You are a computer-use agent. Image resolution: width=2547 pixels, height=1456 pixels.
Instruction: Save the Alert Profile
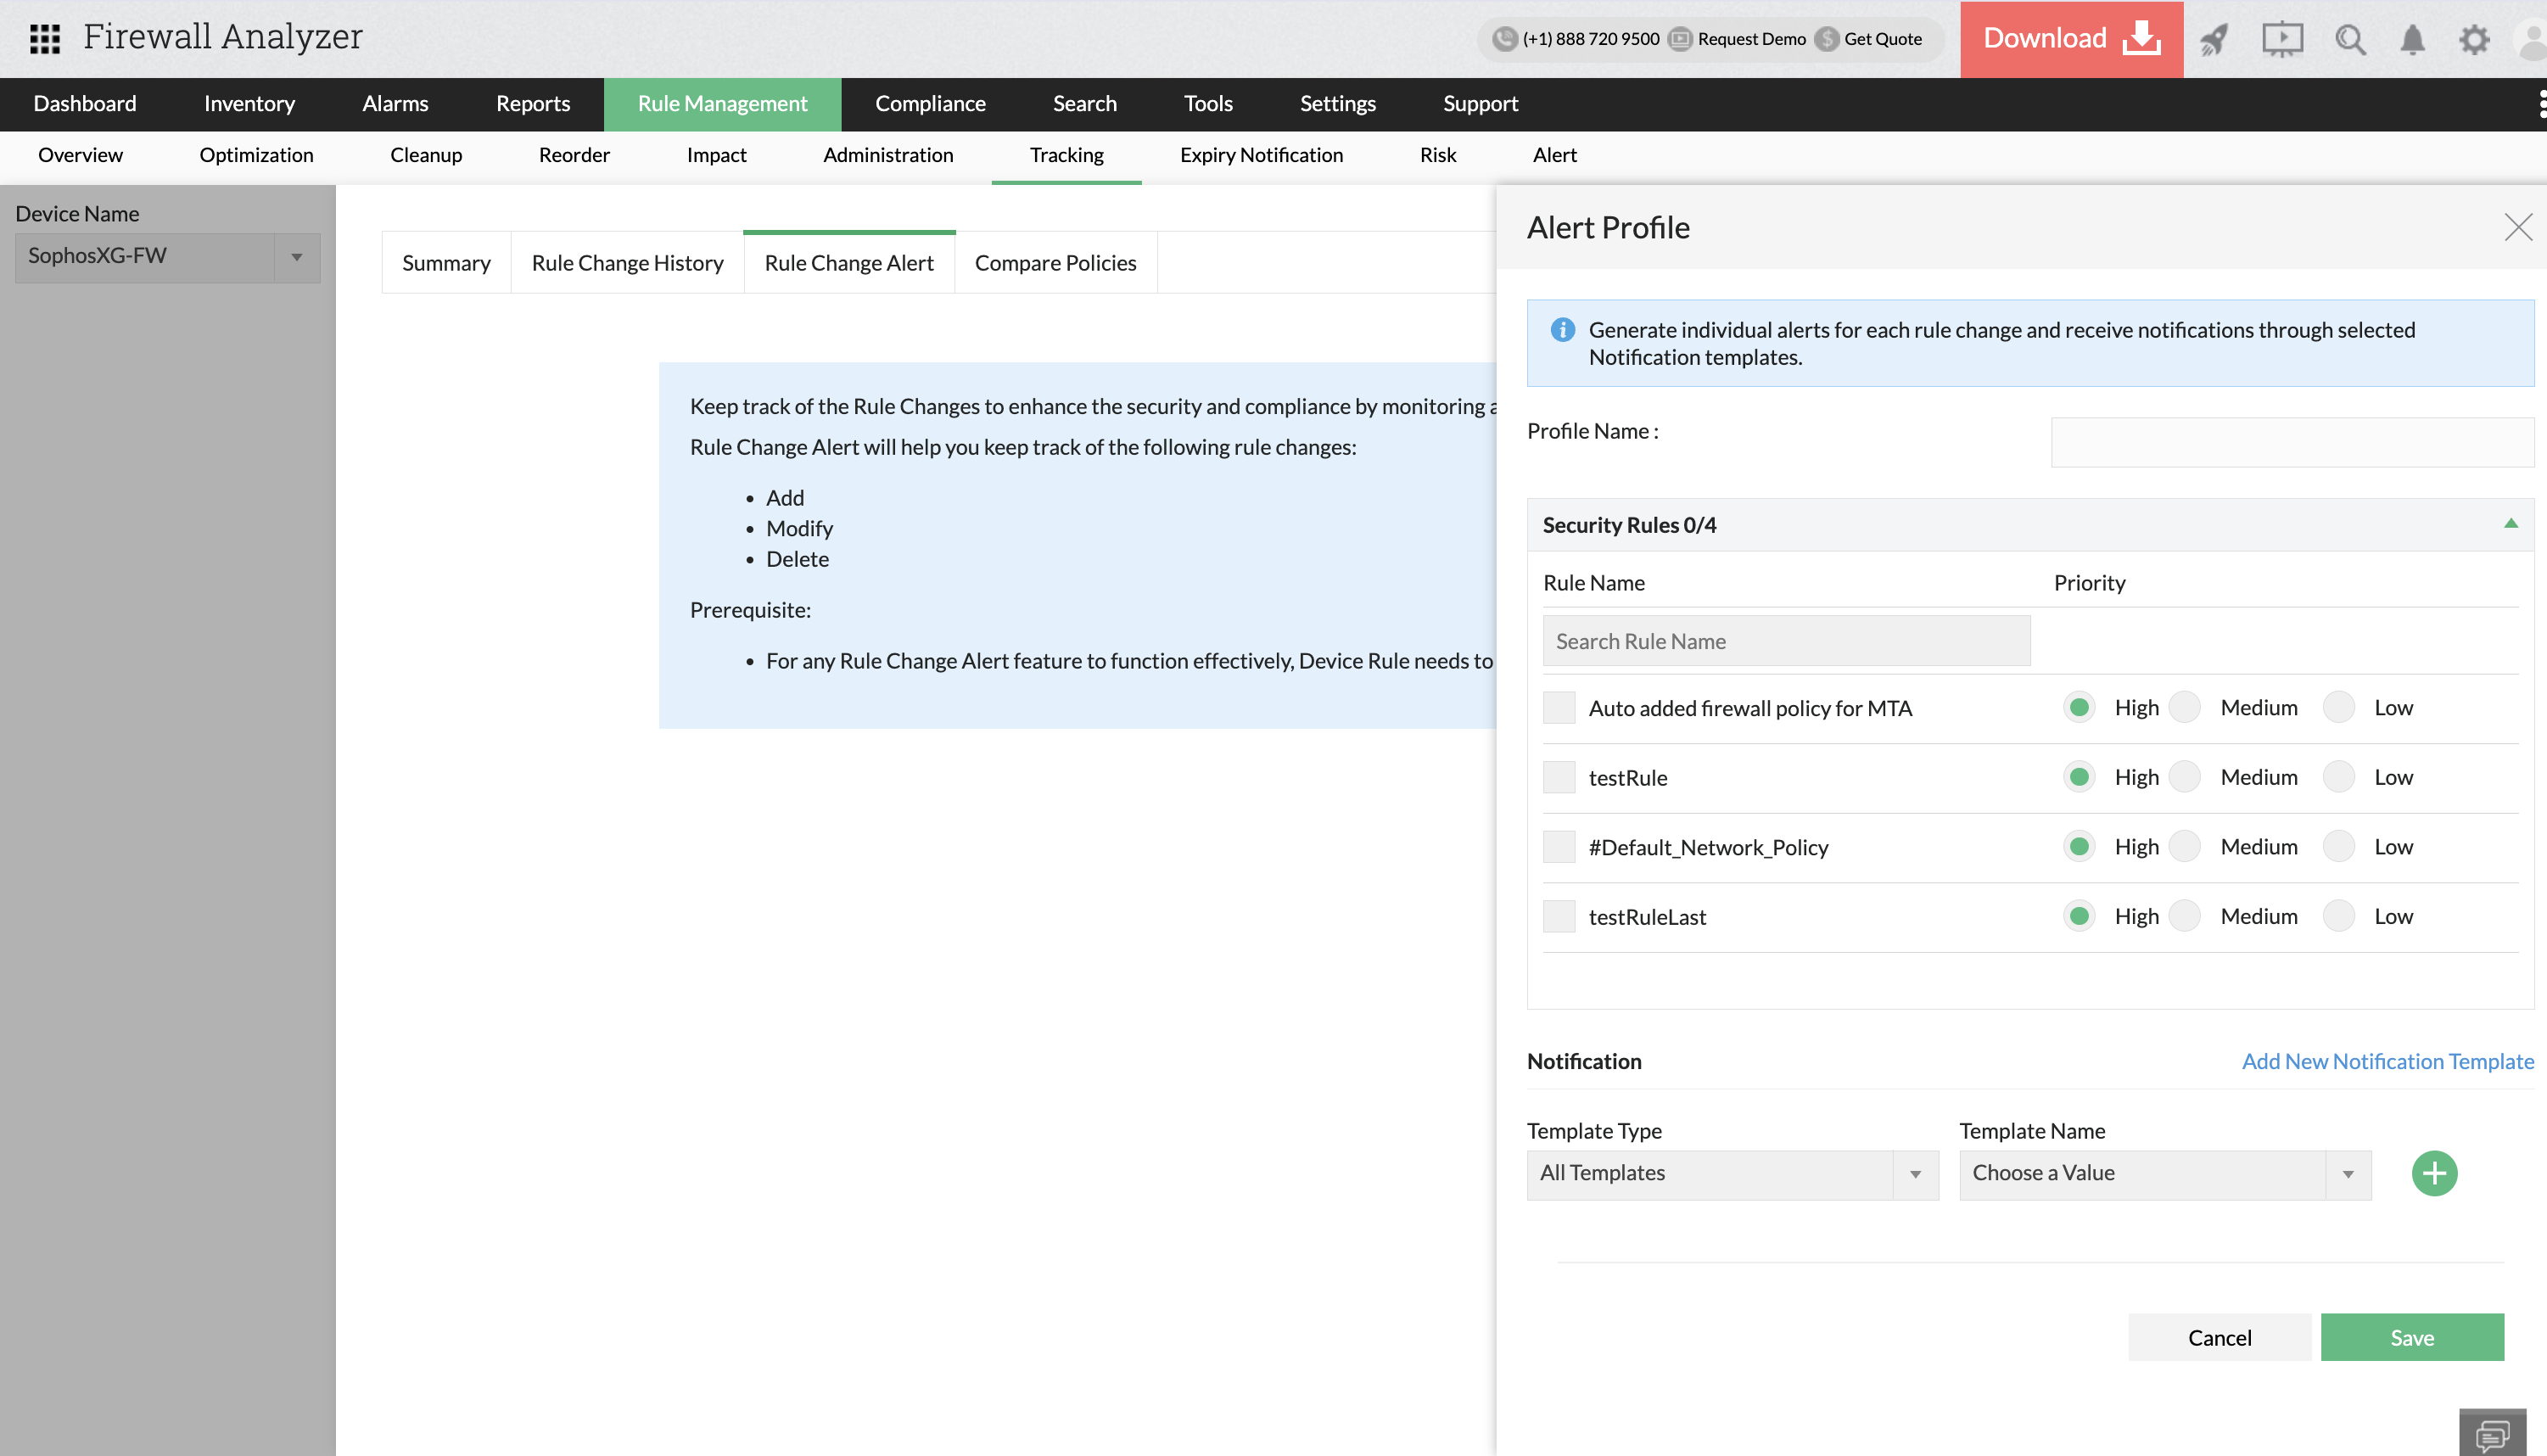2412,1337
